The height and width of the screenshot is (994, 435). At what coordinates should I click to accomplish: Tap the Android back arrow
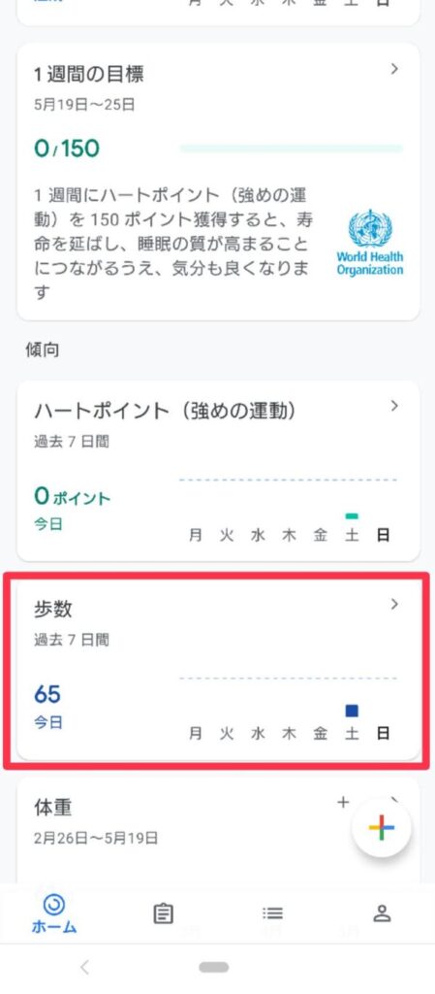[85, 967]
